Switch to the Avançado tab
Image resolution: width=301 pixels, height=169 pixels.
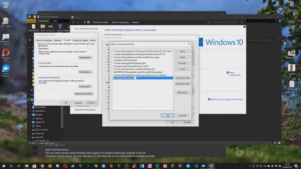(67, 40)
